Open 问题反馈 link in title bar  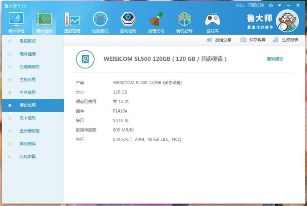tap(255, 5)
